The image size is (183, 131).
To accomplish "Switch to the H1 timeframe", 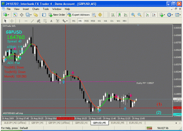I will (x=99, y=21).
